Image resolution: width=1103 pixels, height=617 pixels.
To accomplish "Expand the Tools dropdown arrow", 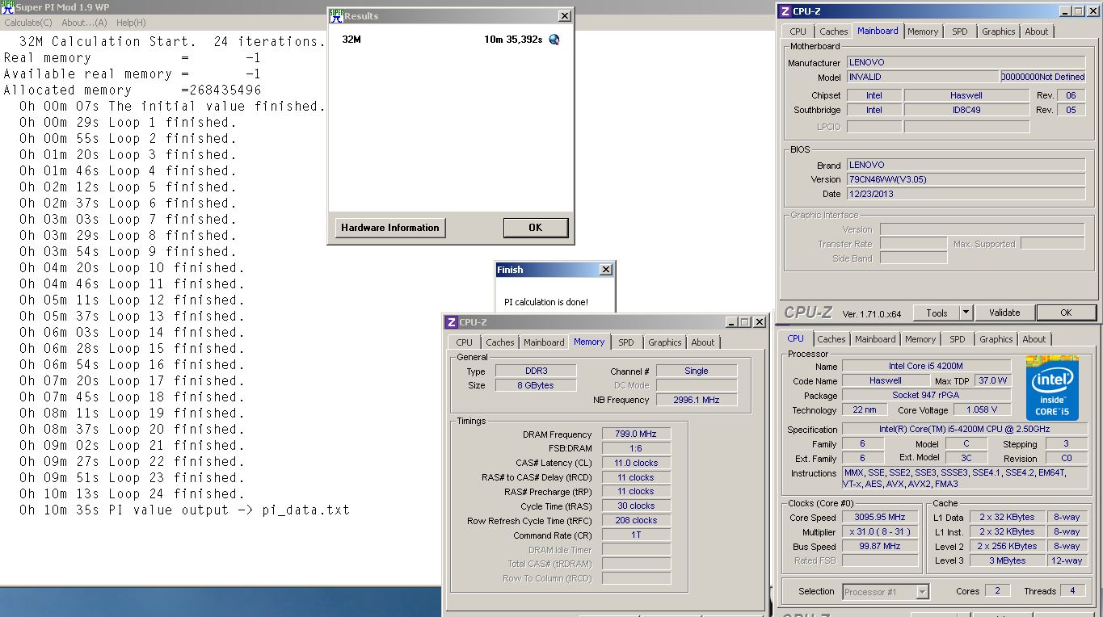I will pos(966,313).
